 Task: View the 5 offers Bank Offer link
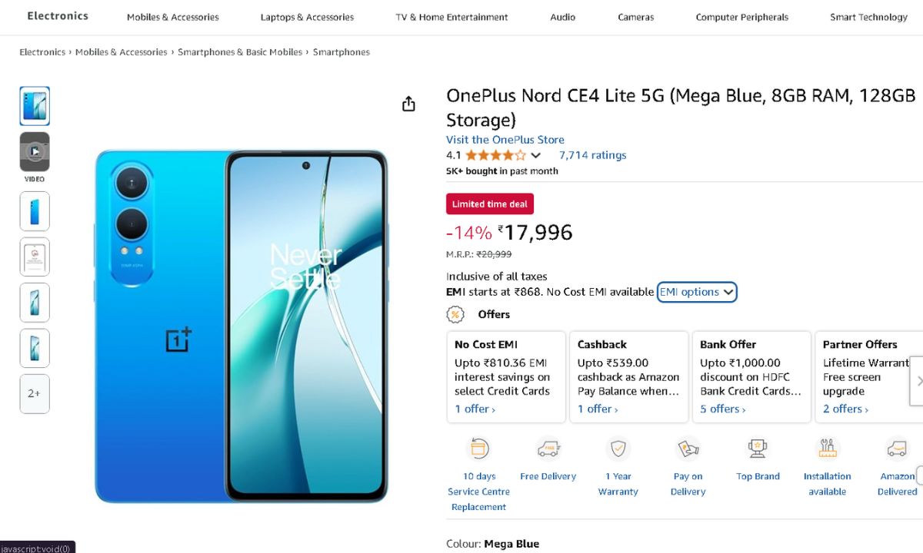[x=722, y=409]
